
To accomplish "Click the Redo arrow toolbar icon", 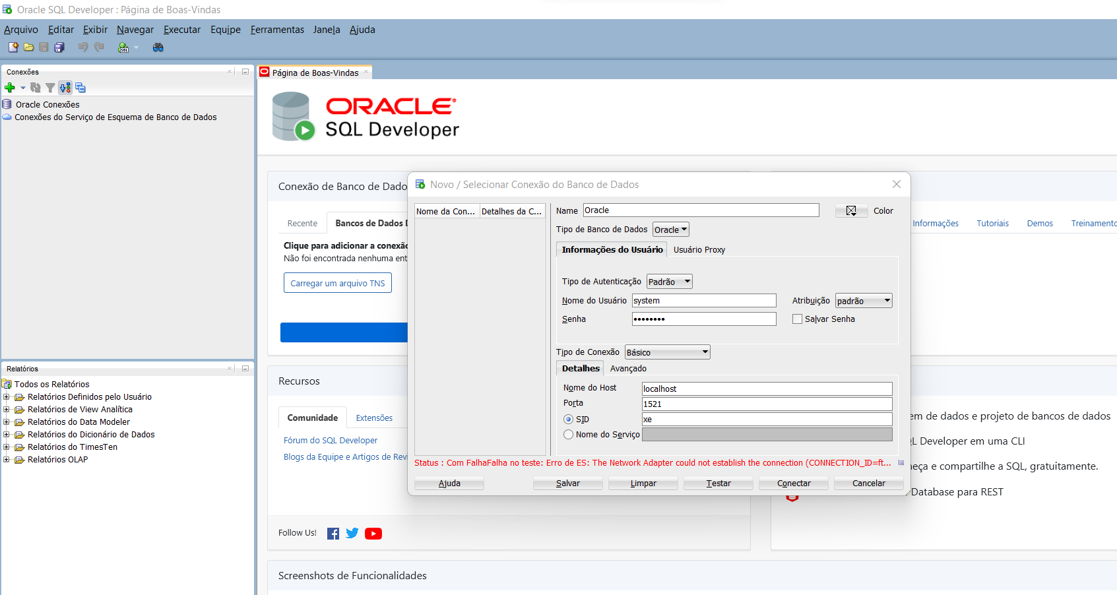I will 100,47.
